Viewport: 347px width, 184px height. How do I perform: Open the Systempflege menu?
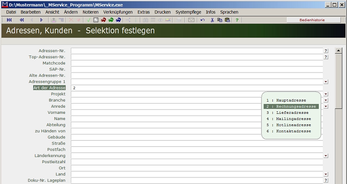pos(188,12)
